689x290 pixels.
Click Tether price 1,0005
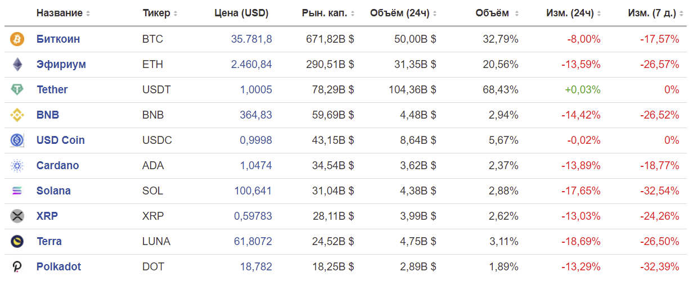256,90
